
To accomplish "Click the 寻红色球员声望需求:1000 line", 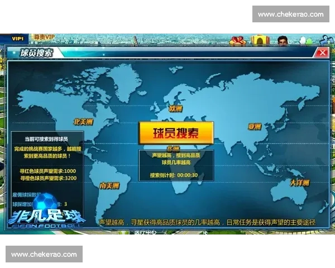I will click(x=47, y=171).
